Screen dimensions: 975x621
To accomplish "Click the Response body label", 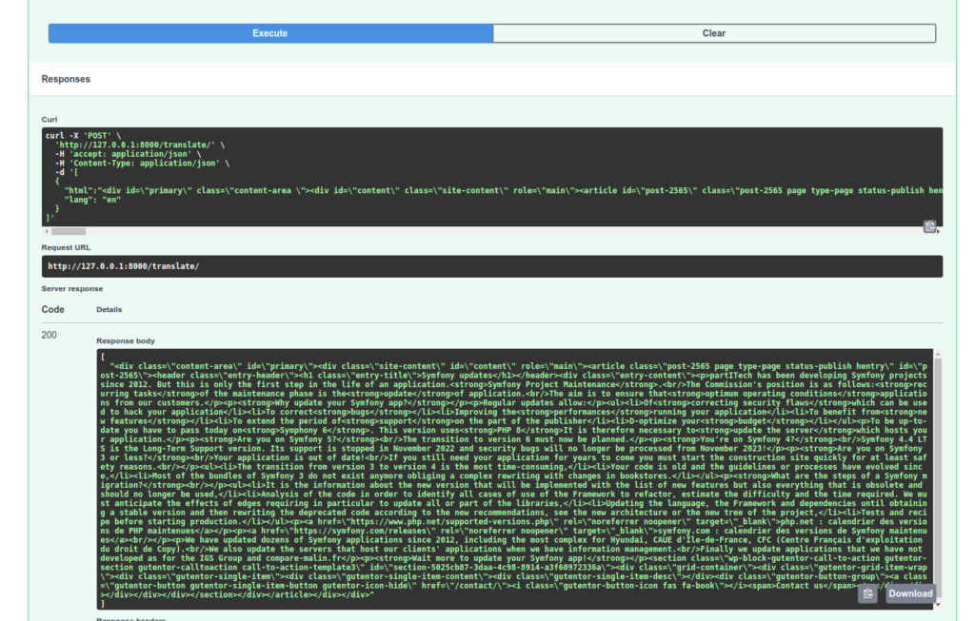I will [x=126, y=340].
